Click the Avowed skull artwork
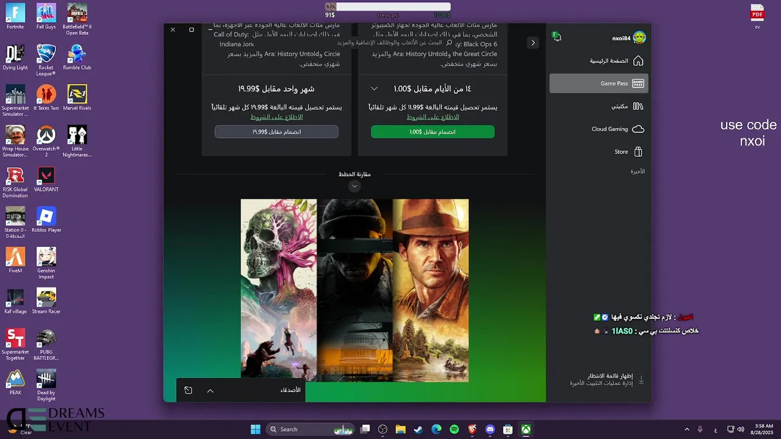Viewport: 781px width, 439px height. tap(279, 290)
